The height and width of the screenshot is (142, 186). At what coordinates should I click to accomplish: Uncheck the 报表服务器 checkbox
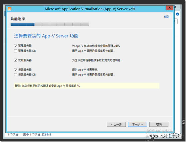click(x=16, y=69)
